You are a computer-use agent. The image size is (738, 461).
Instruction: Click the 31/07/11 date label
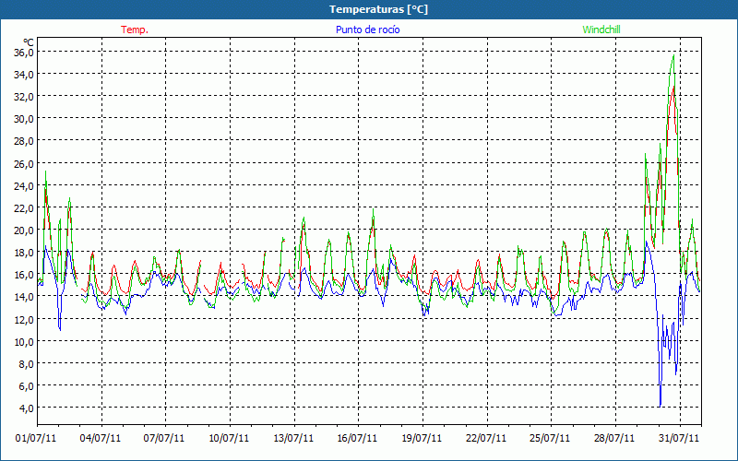(679, 438)
